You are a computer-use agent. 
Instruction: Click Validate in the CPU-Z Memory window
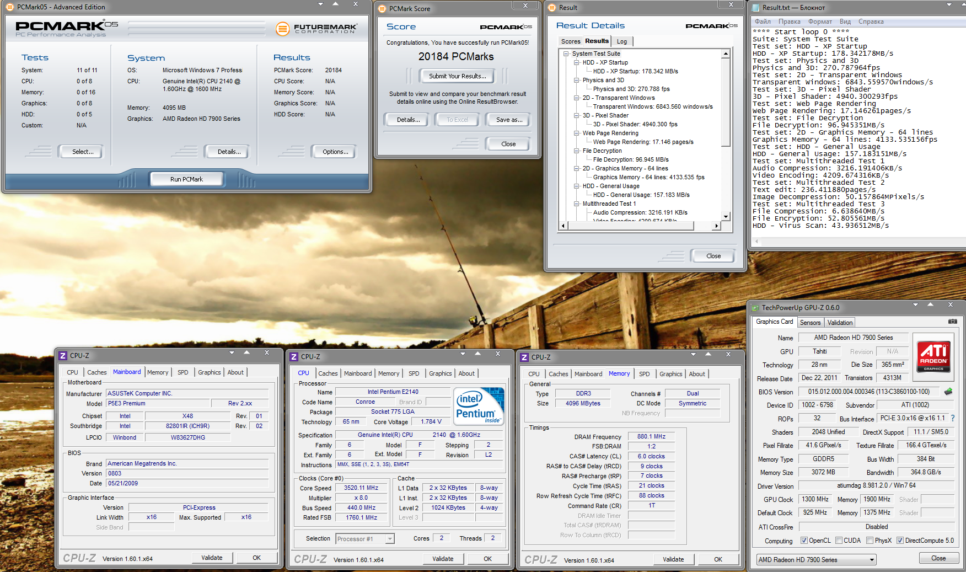(673, 559)
